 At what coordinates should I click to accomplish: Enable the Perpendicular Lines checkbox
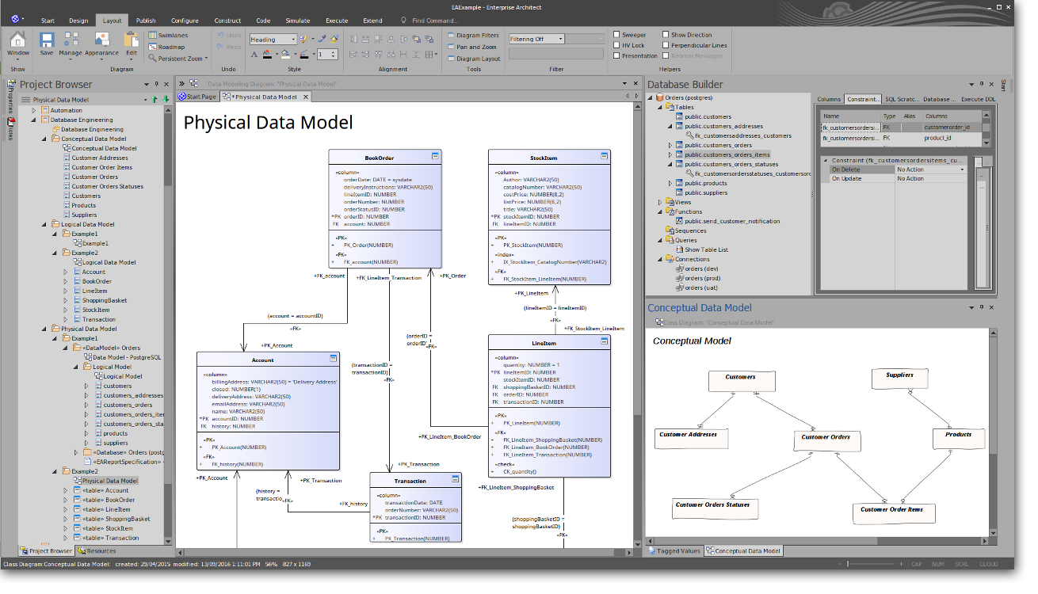coord(666,45)
